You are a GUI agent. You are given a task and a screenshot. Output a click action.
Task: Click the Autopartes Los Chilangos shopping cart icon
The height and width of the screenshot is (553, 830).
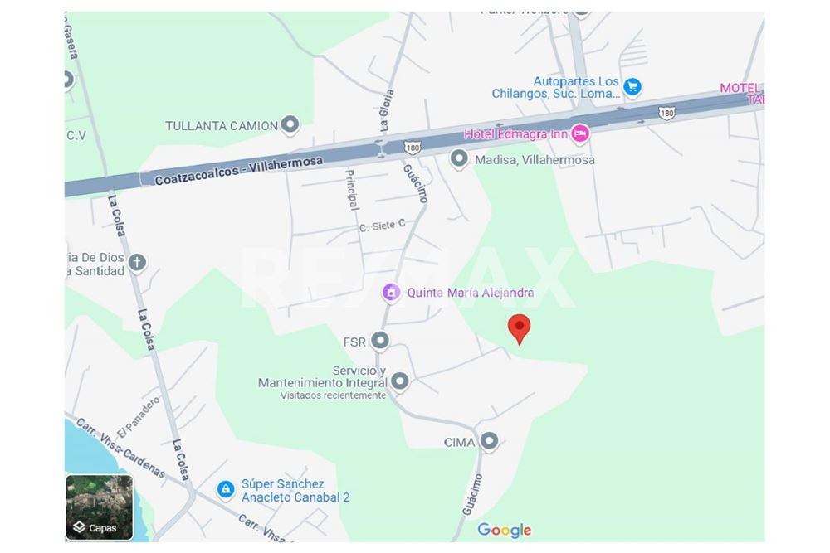coord(632,87)
